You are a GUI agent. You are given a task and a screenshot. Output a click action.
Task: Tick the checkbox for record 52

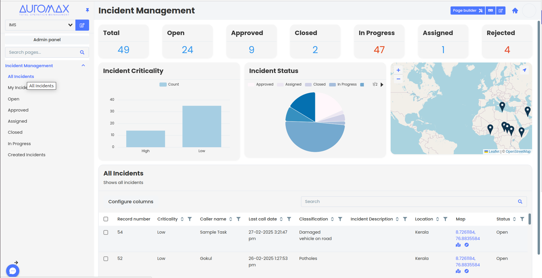(x=106, y=259)
